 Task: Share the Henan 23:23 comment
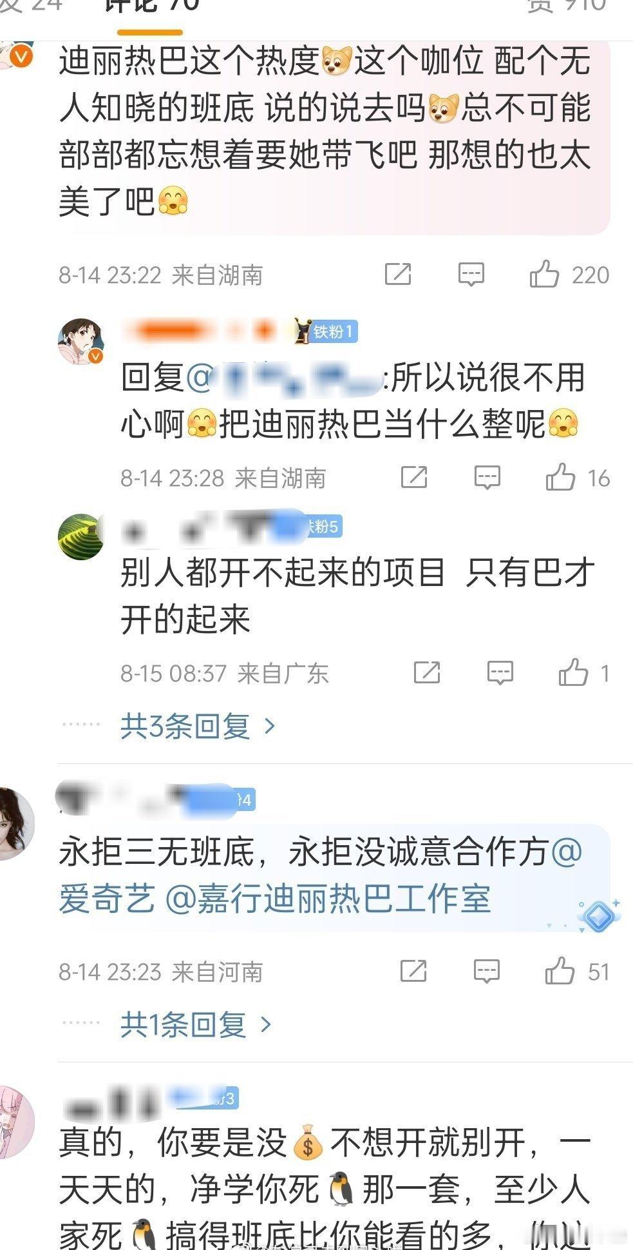coord(413,971)
